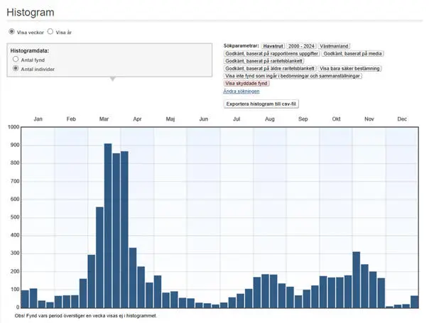
Task: Click the 'Havstrut' search parameter tag
Action: [x=273, y=45]
